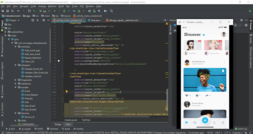Screen dimensions: 253x134
Task: Click the Attach debugger to process icon
Action: pos(79,11)
